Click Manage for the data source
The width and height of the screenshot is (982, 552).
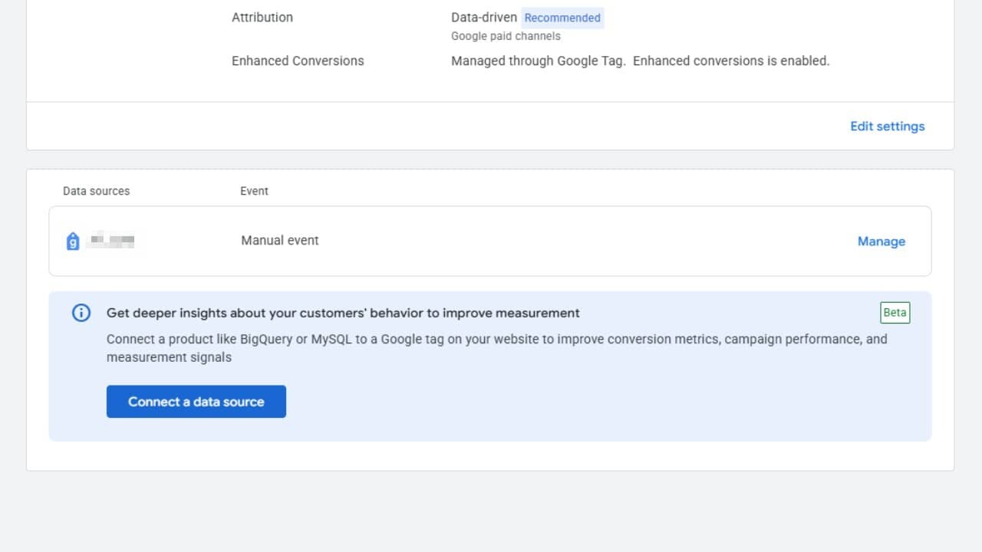[881, 242]
